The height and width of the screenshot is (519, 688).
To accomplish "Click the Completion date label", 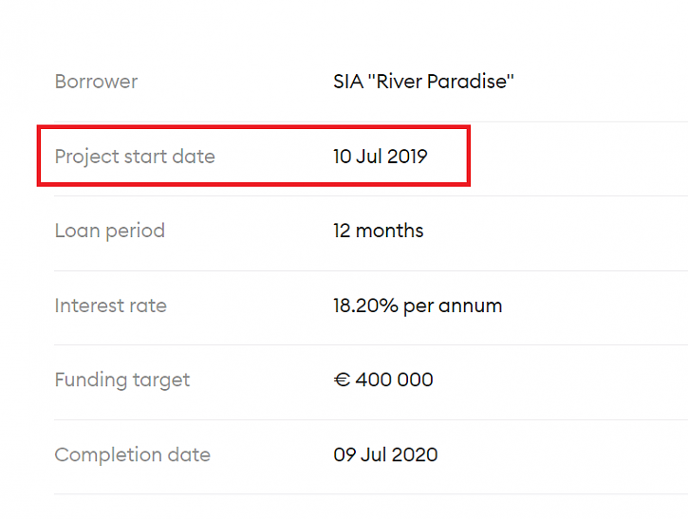I will [133, 454].
